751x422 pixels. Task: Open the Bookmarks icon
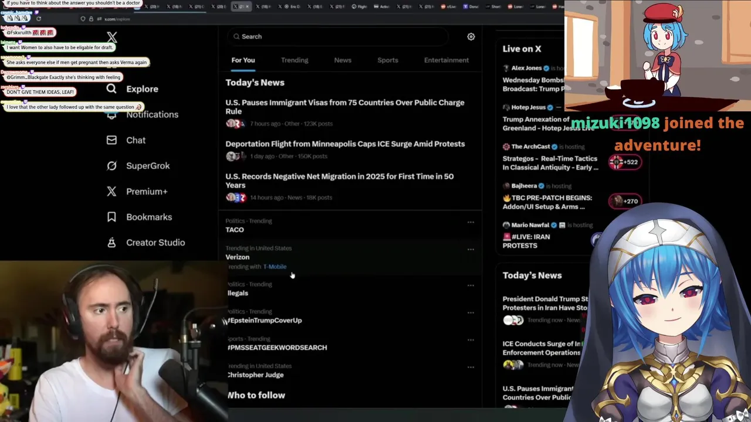[x=111, y=217]
